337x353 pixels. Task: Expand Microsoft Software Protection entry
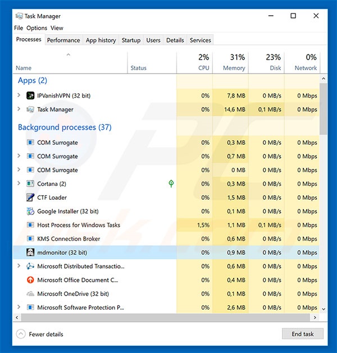pos(19,307)
